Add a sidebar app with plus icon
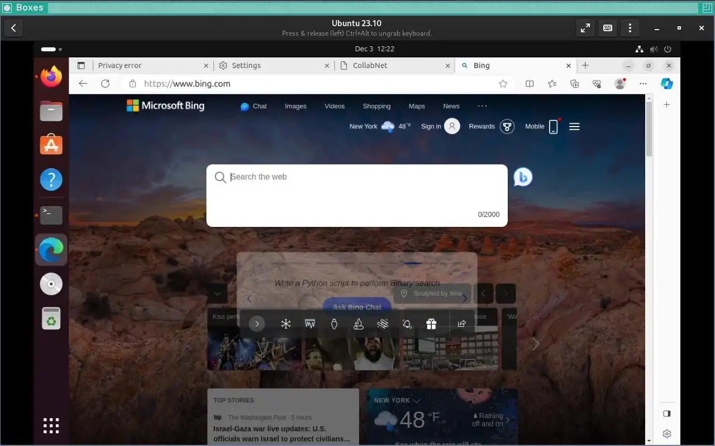 tap(666, 105)
